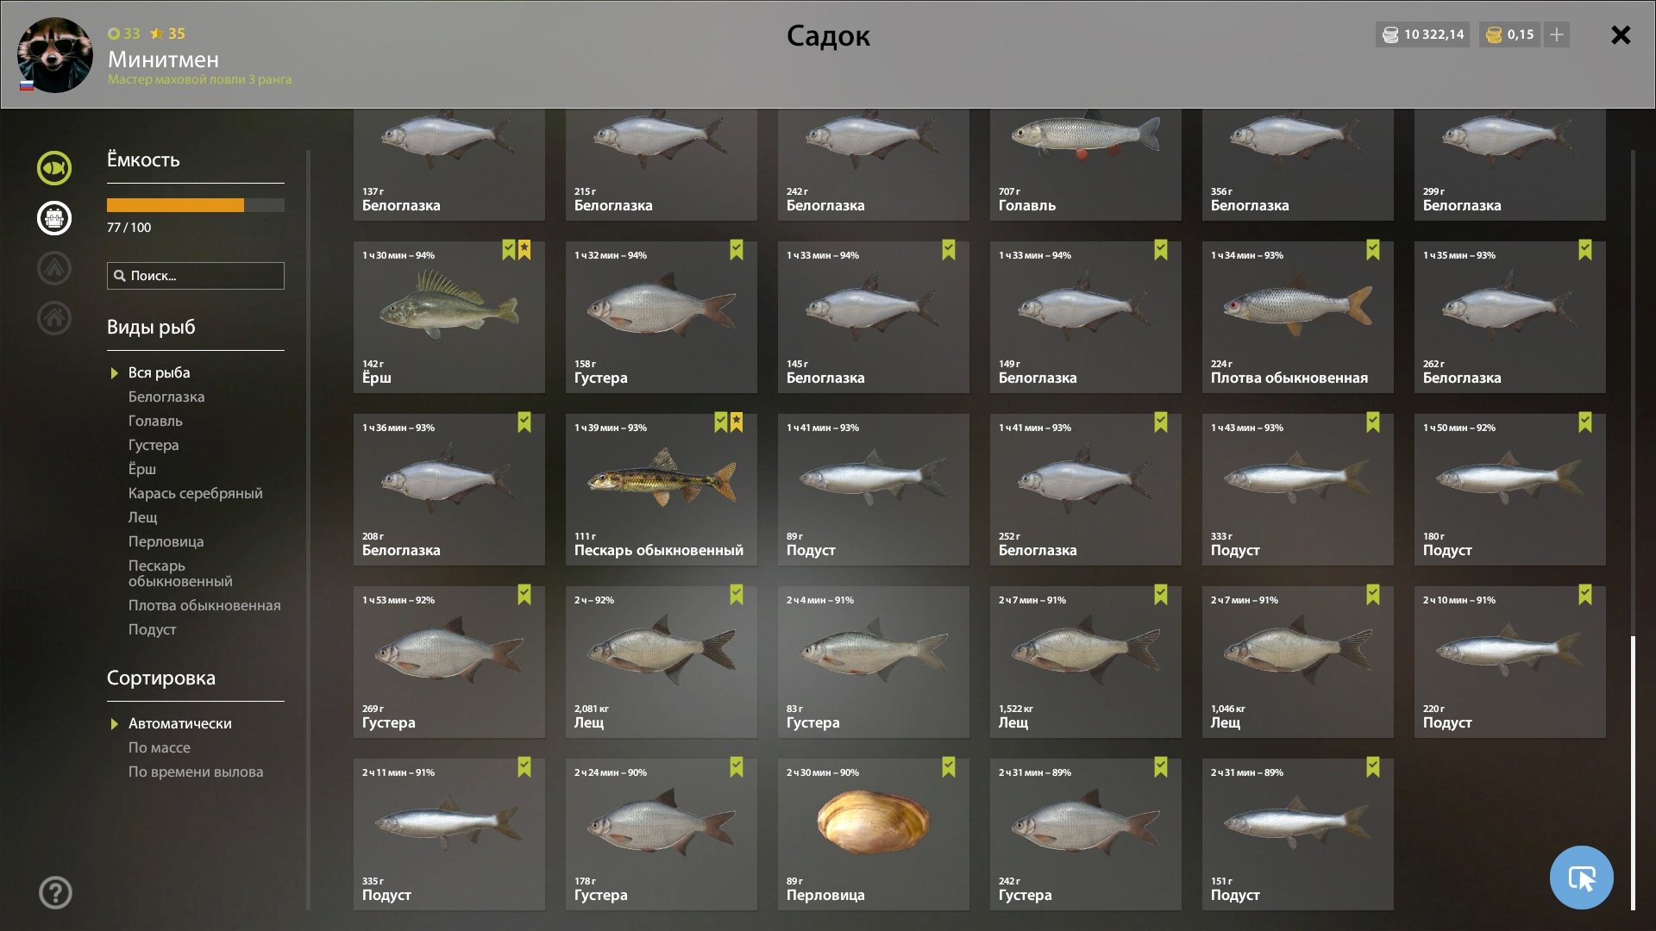Screen dimensions: 1656x931
Task: Click the player raccoon avatar
Action: click(x=55, y=55)
